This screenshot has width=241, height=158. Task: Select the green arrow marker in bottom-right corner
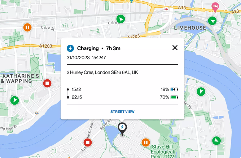coord(216,140)
